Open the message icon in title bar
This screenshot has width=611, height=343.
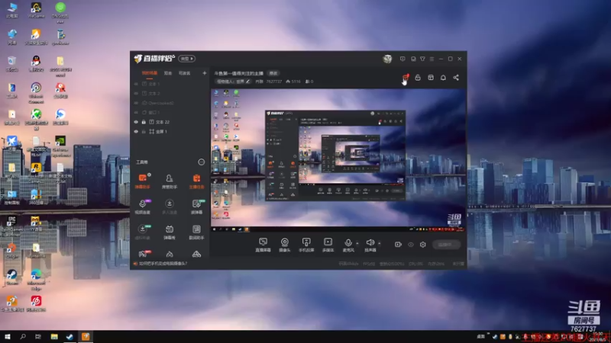[402, 59]
